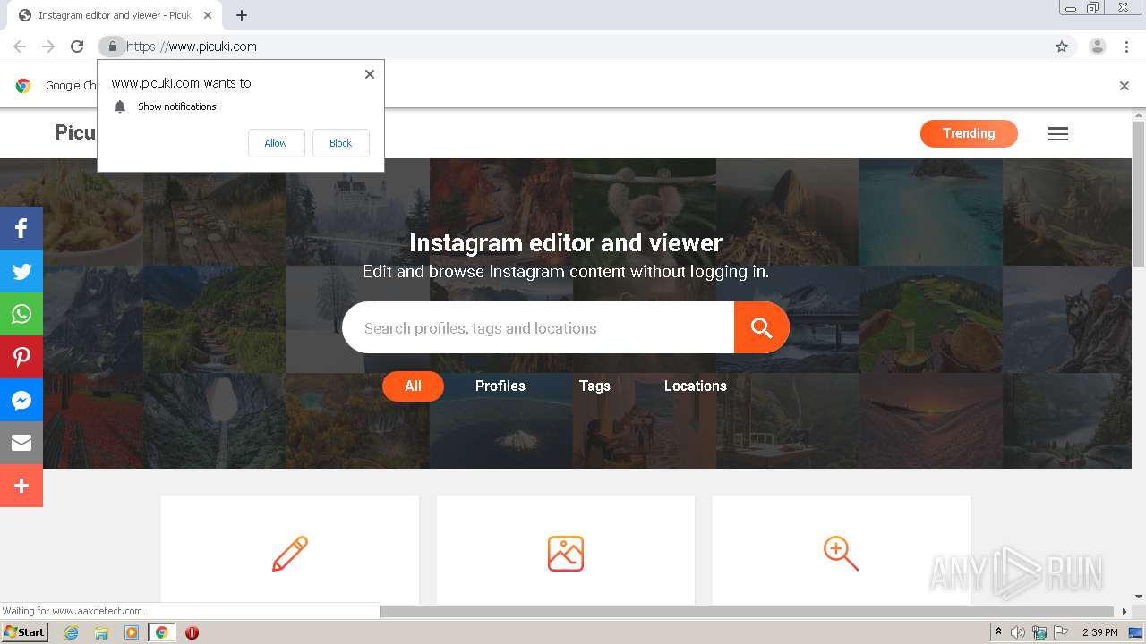Click the address bar URL
The image size is (1146, 644).
[192, 47]
